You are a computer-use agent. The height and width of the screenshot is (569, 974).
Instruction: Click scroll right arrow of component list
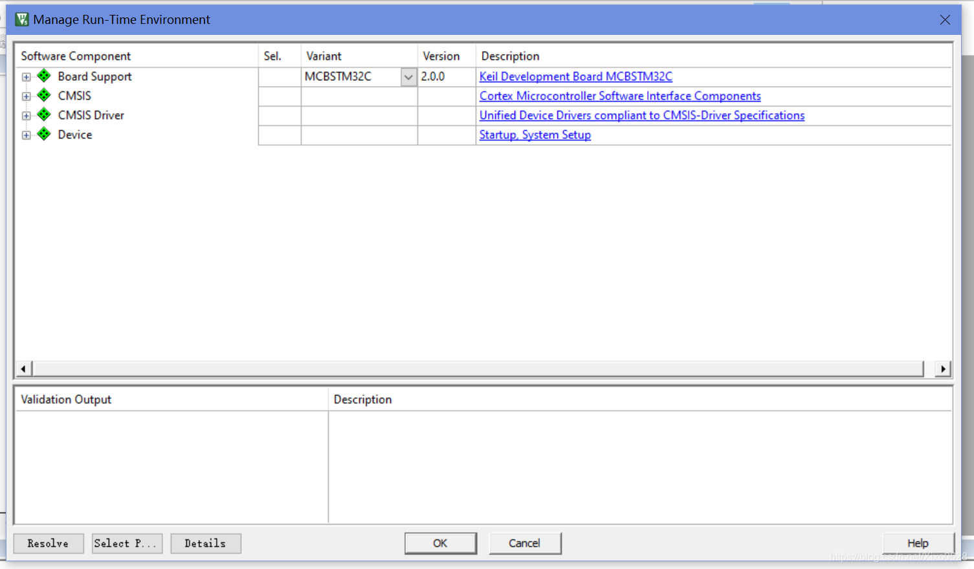pos(944,369)
